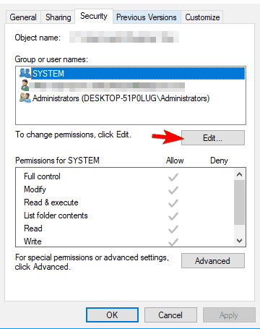Viewport: 260px width, 329px height.
Task: Open the Advanced settings button
Action: (x=213, y=260)
